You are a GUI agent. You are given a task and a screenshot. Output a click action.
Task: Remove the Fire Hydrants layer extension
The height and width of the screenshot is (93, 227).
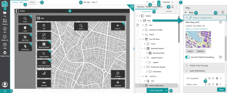pyautogui.click(x=217, y=78)
